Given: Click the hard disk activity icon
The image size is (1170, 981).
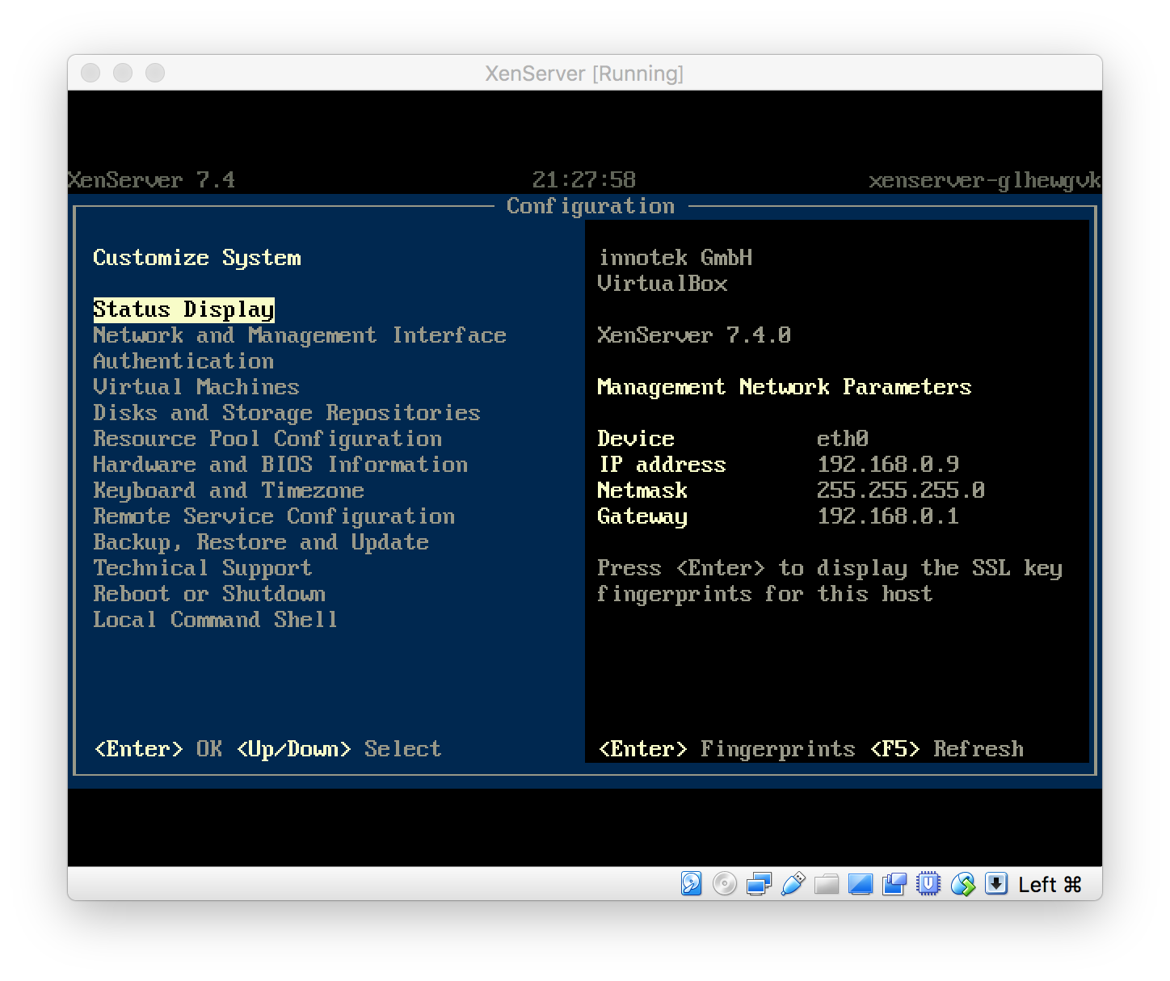Looking at the screenshot, I should pyautogui.click(x=691, y=884).
